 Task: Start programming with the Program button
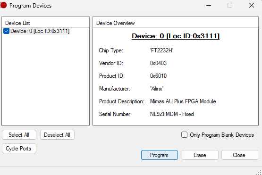point(160,155)
